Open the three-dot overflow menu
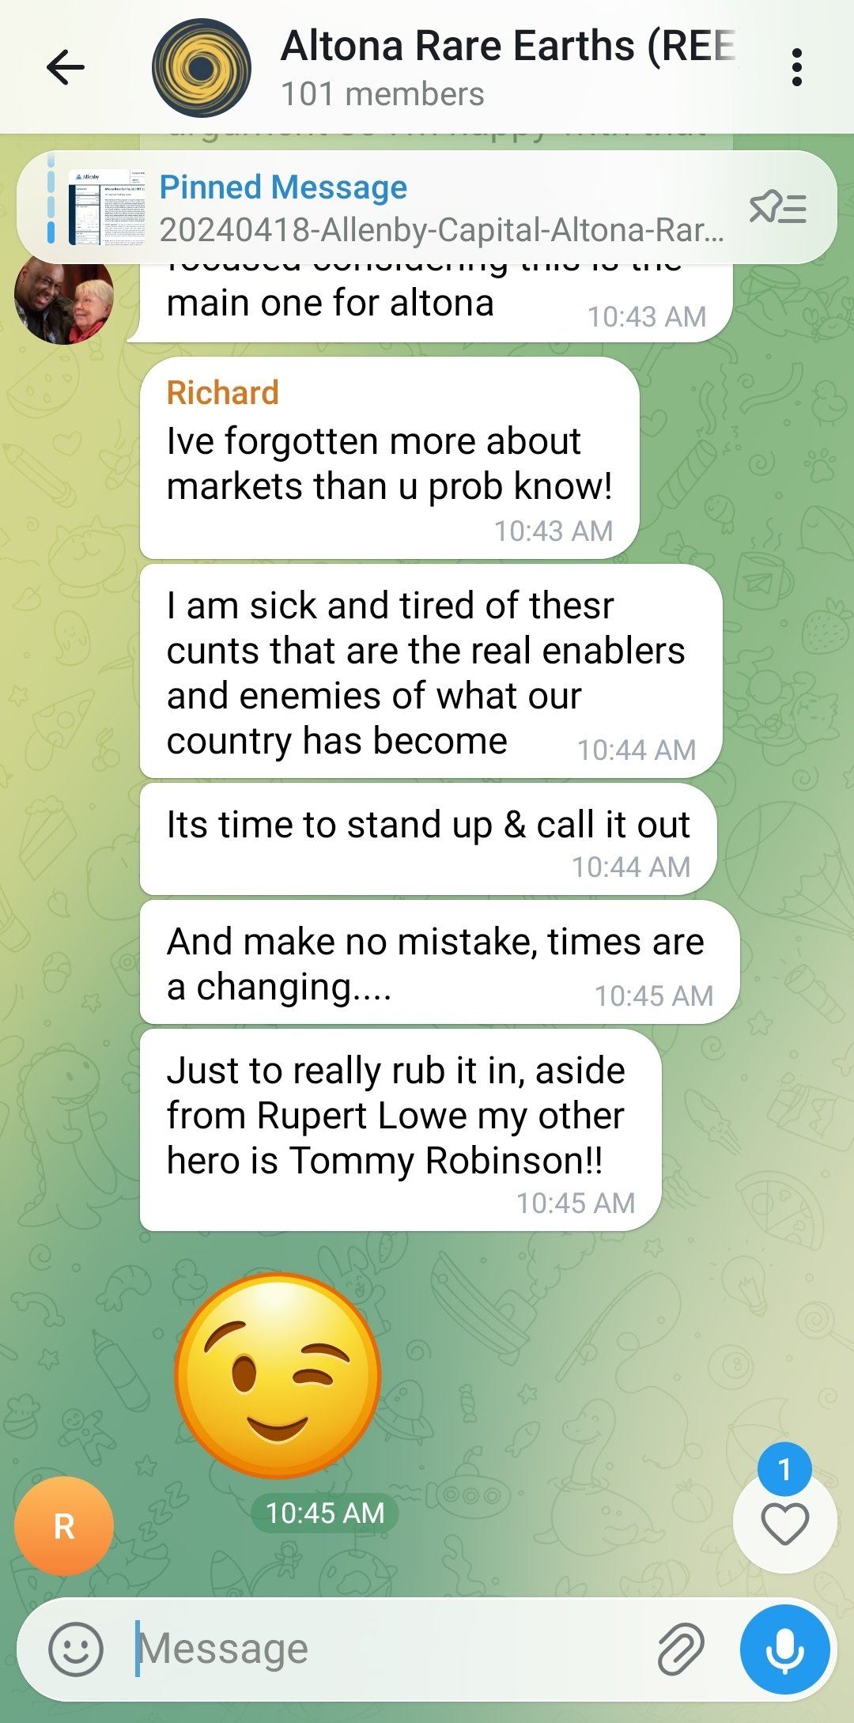Image resolution: width=854 pixels, height=1723 pixels. [x=797, y=67]
